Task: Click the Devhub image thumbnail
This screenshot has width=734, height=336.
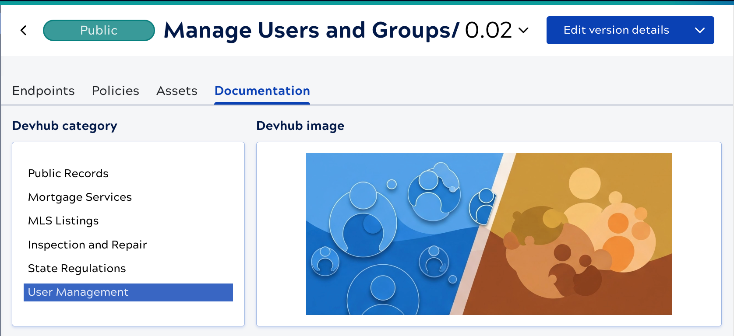Action: coord(488,234)
